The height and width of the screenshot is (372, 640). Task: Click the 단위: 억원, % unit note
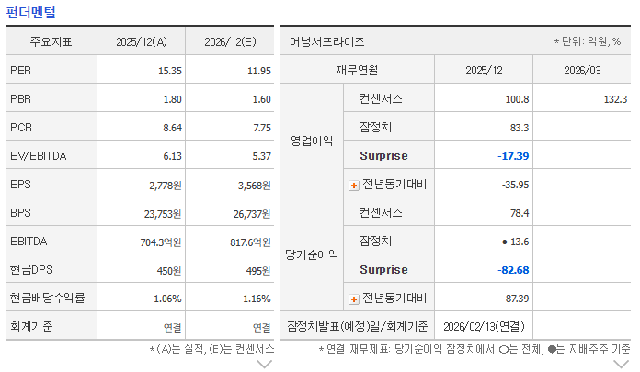pos(588,41)
